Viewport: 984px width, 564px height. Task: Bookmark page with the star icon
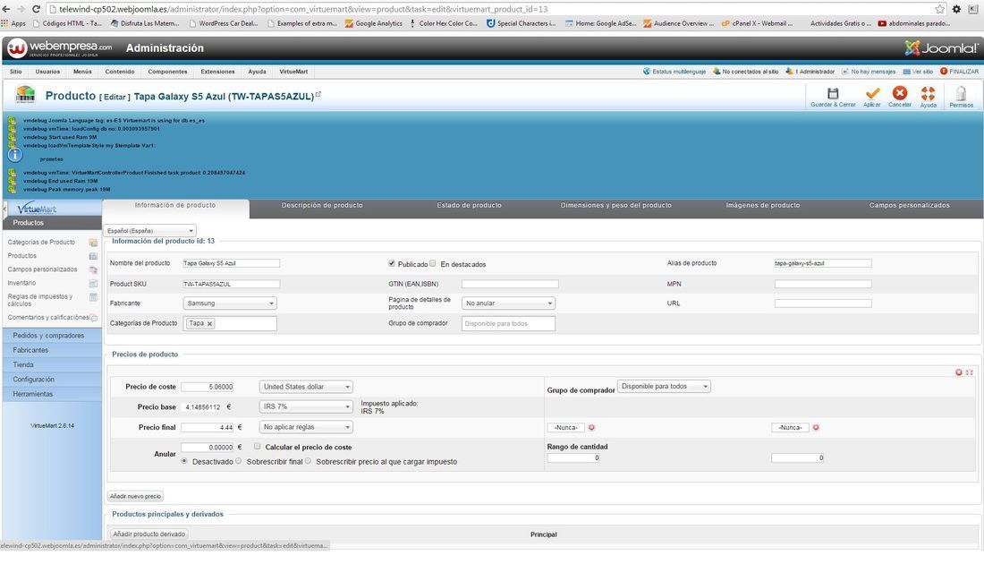[939, 9]
